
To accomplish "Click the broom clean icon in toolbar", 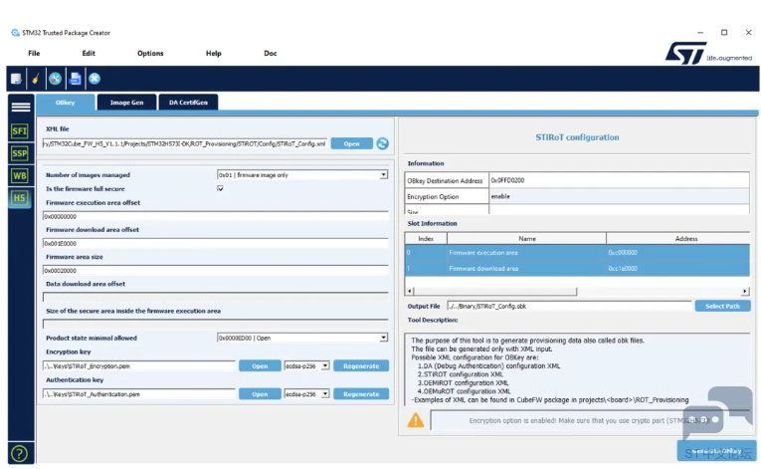I will [36, 79].
